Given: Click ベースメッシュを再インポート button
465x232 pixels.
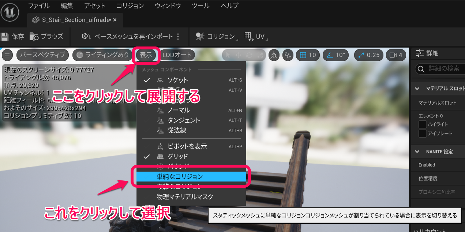Looking at the screenshot, I should click(x=127, y=37).
